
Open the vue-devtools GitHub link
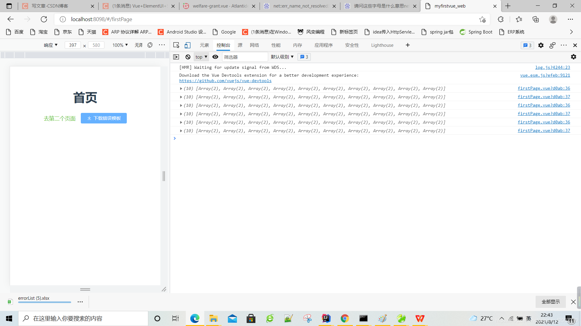[225, 81]
